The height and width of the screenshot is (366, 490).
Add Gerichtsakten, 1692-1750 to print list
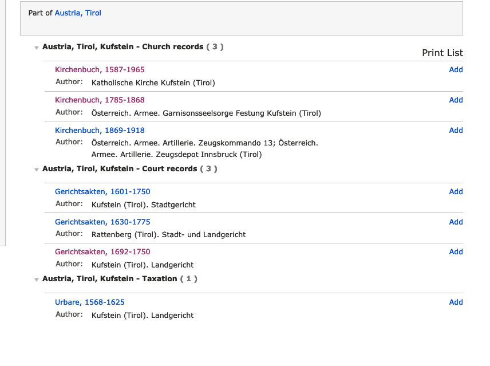pyautogui.click(x=456, y=251)
